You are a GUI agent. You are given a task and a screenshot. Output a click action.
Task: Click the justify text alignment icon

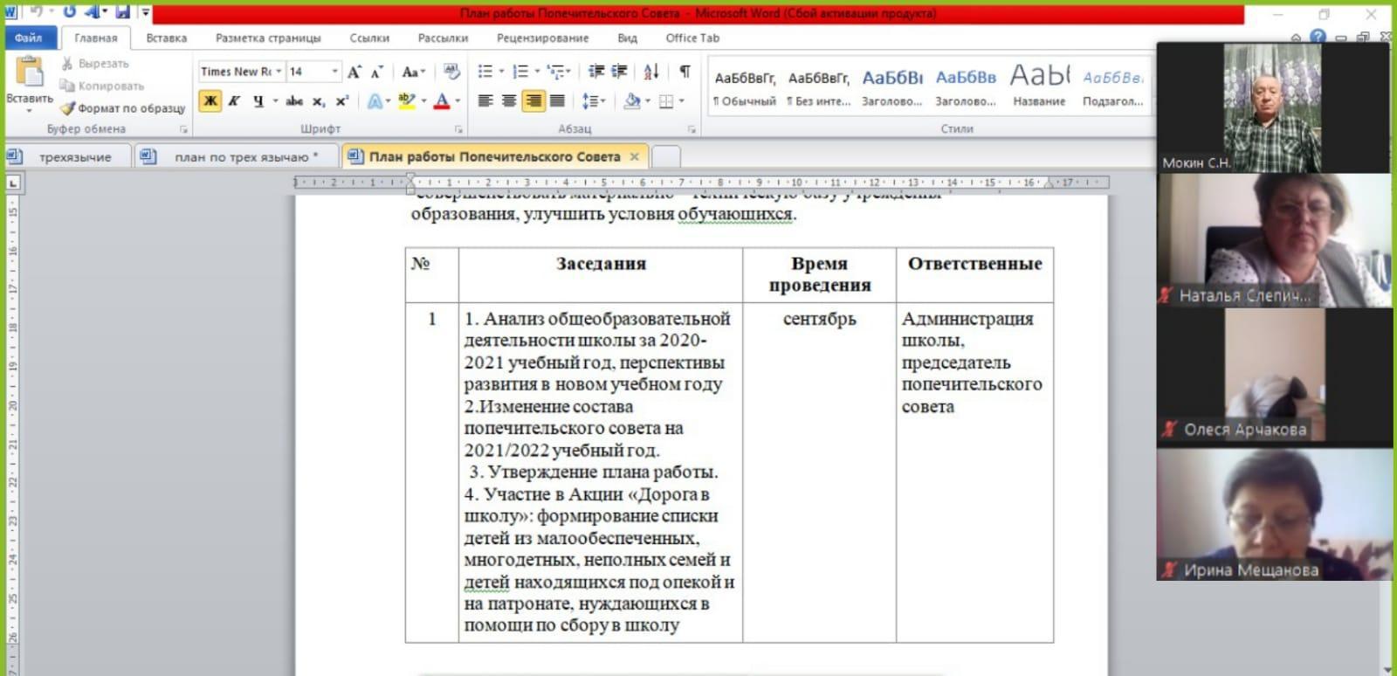[557, 101]
